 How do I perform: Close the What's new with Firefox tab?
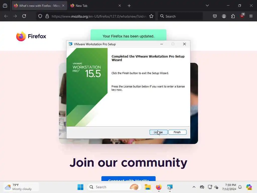pos(63,6)
